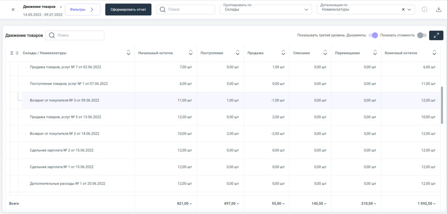Clear the Детализация по selection

pyautogui.click(x=403, y=9)
